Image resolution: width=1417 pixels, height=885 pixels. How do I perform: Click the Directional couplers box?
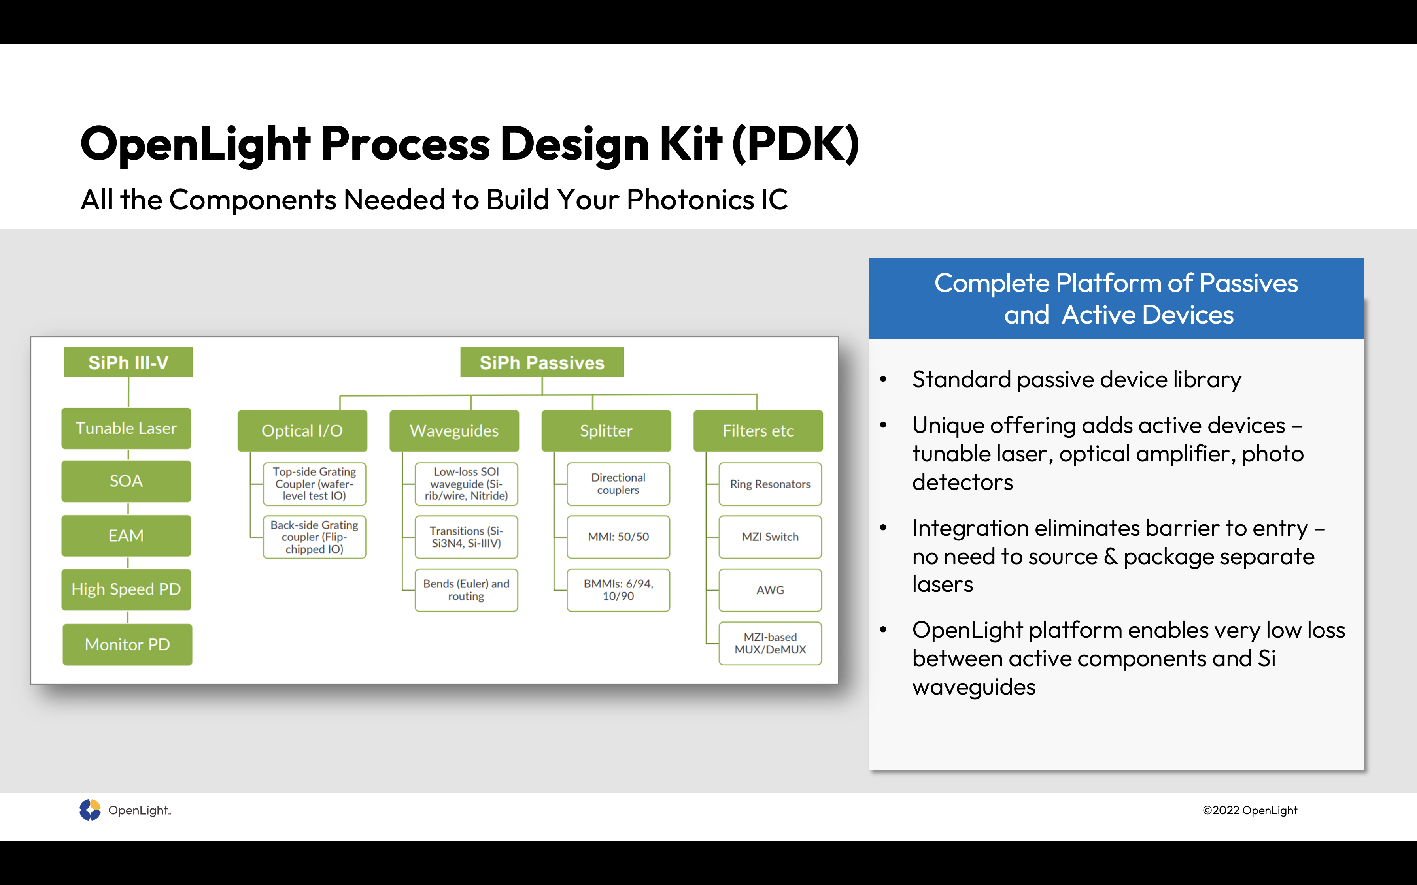618,484
